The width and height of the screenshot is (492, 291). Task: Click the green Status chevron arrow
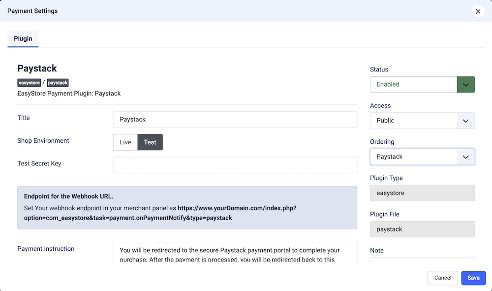coord(466,85)
